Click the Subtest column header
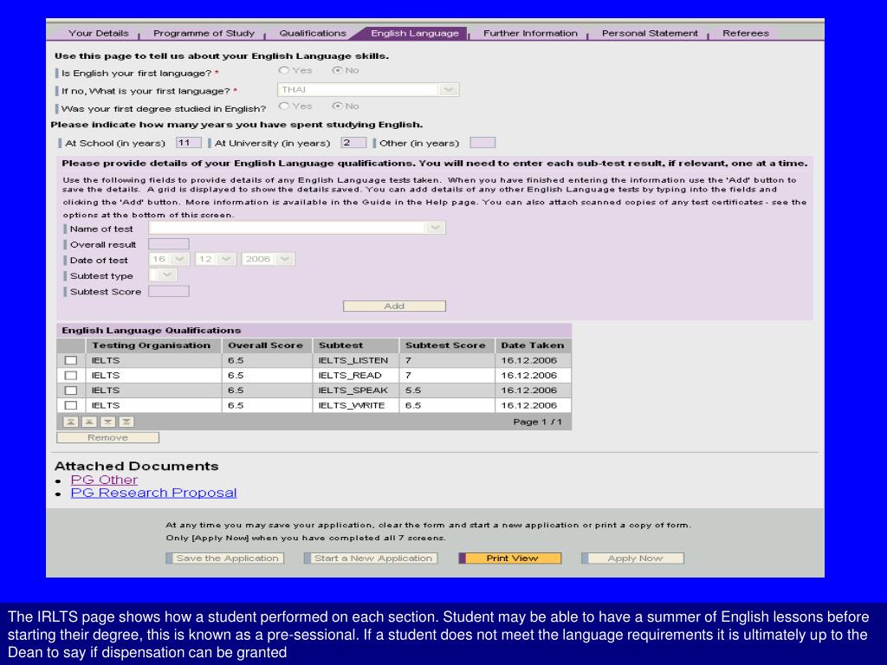This screenshot has height=665, width=887. [x=356, y=345]
